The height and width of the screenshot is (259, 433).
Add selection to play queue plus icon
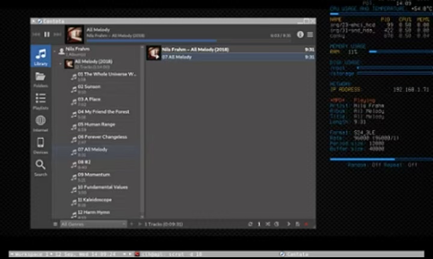coord(132,224)
